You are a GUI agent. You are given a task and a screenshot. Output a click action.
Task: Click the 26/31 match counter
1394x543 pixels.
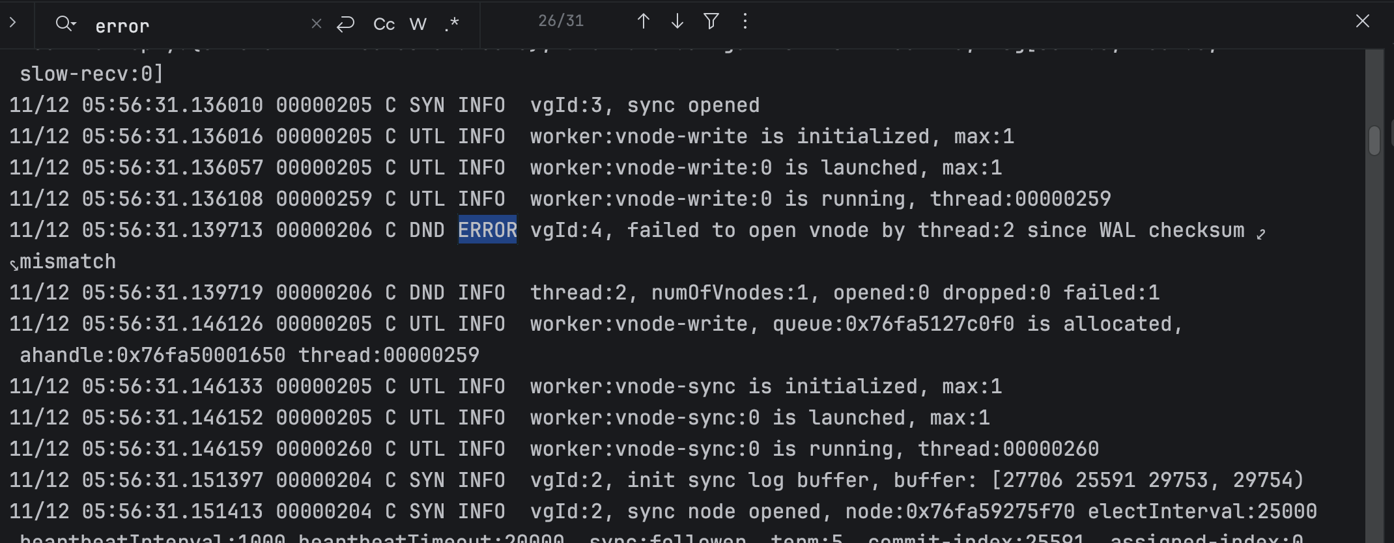561,21
